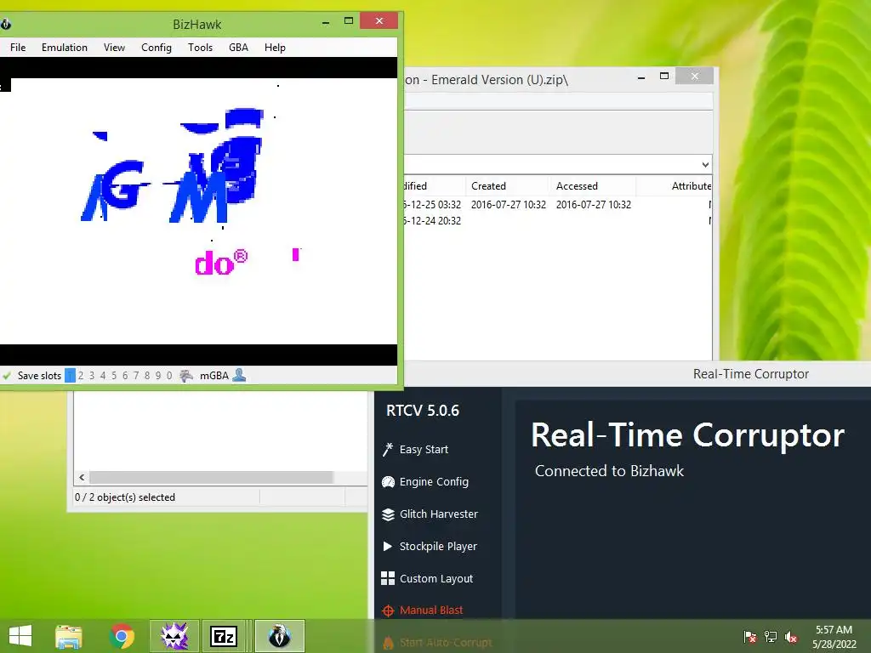Viewport: 871px width, 653px height.
Task: Open File Explorer from taskbar
Action: 69,636
